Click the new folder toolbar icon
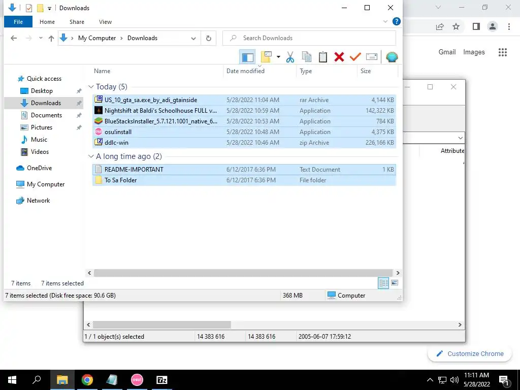The height and width of the screenshot is (390, 520). [266, 57]
